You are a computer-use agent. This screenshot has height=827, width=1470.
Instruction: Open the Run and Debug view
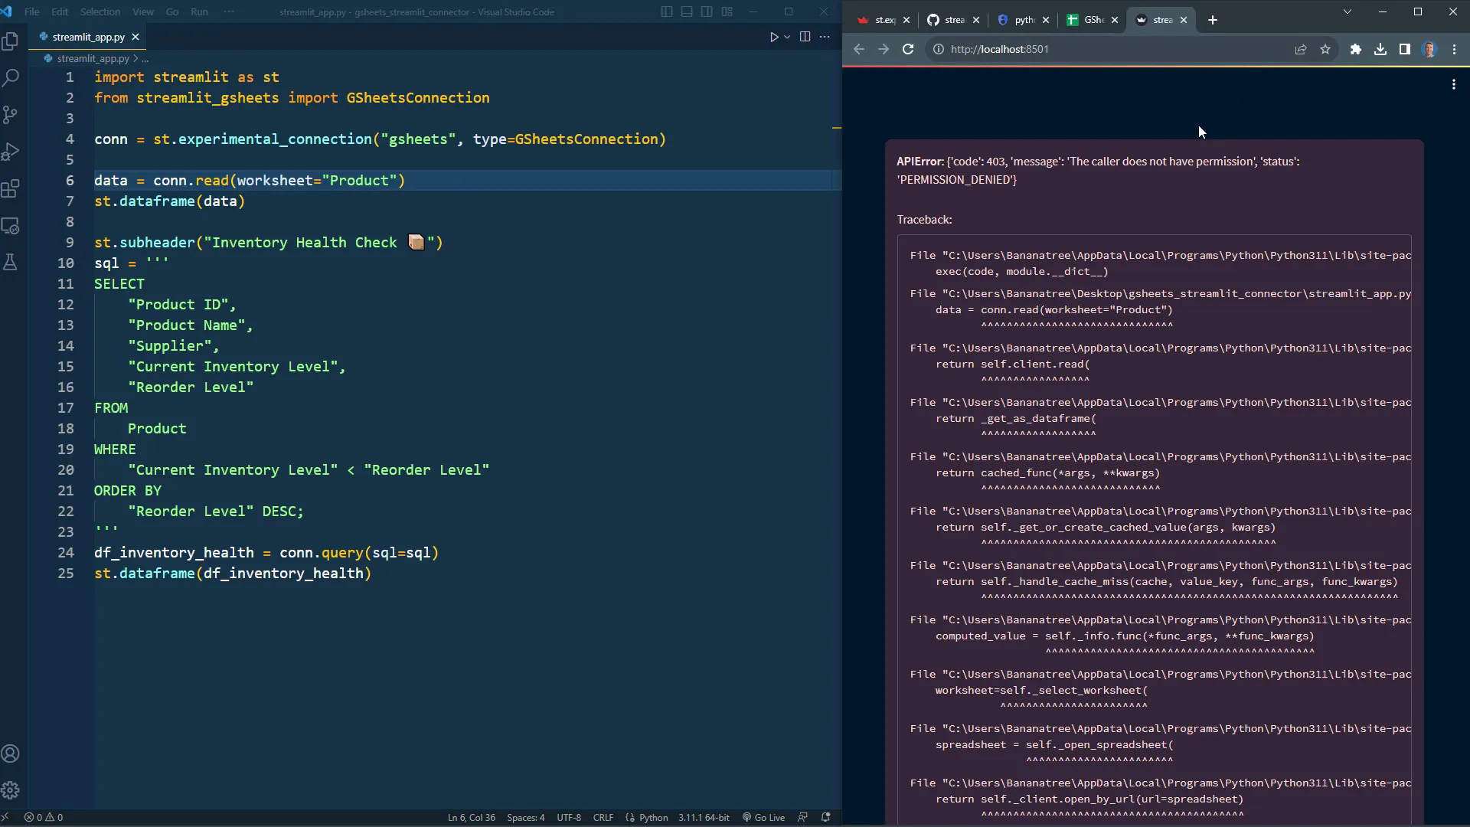(11, 152)
